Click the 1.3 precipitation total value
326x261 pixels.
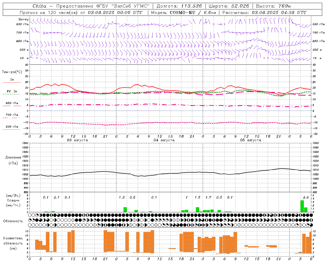coord(122,198)
